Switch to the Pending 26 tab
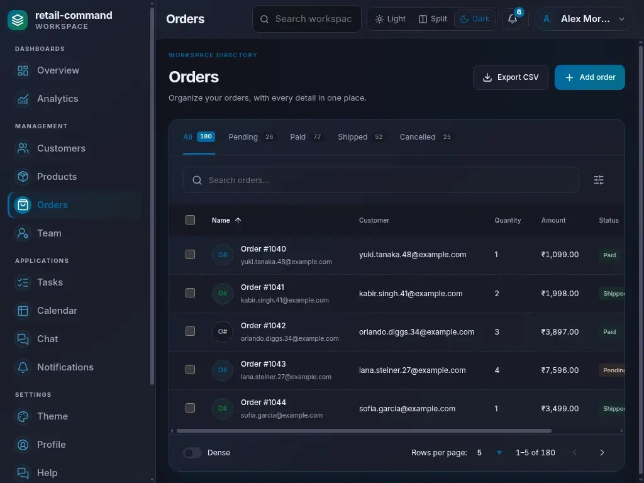This screenshot has height=483, width=644. (252, 137)
